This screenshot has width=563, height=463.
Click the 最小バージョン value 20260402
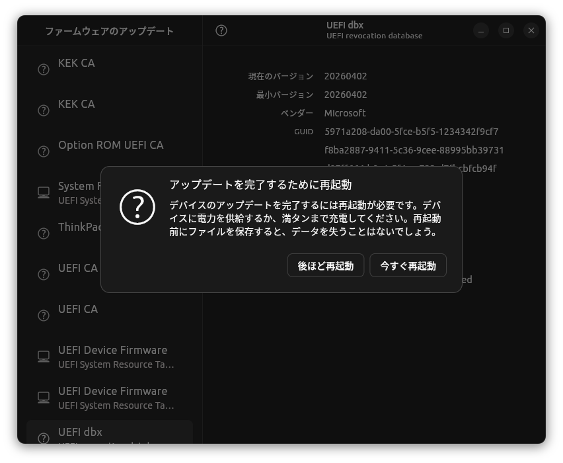pos(346,95)
